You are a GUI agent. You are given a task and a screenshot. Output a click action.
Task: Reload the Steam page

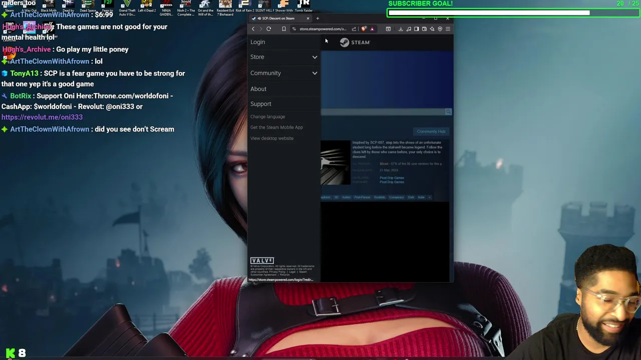coord(269,29)
